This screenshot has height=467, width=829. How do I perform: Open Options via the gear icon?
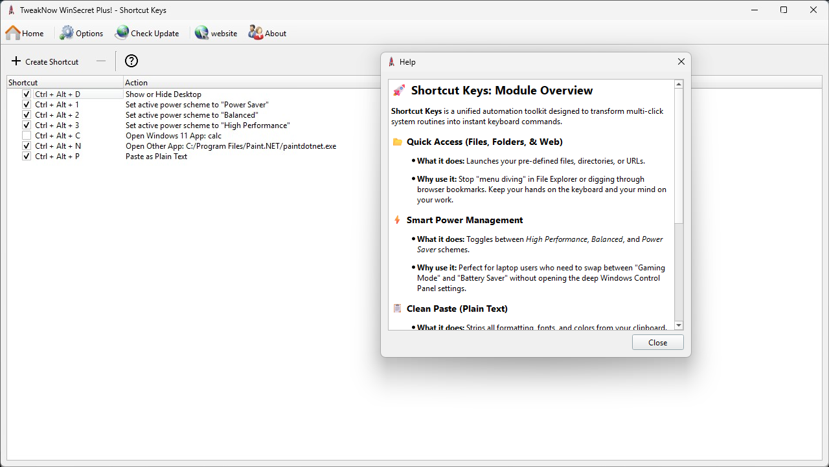(67, 33)
